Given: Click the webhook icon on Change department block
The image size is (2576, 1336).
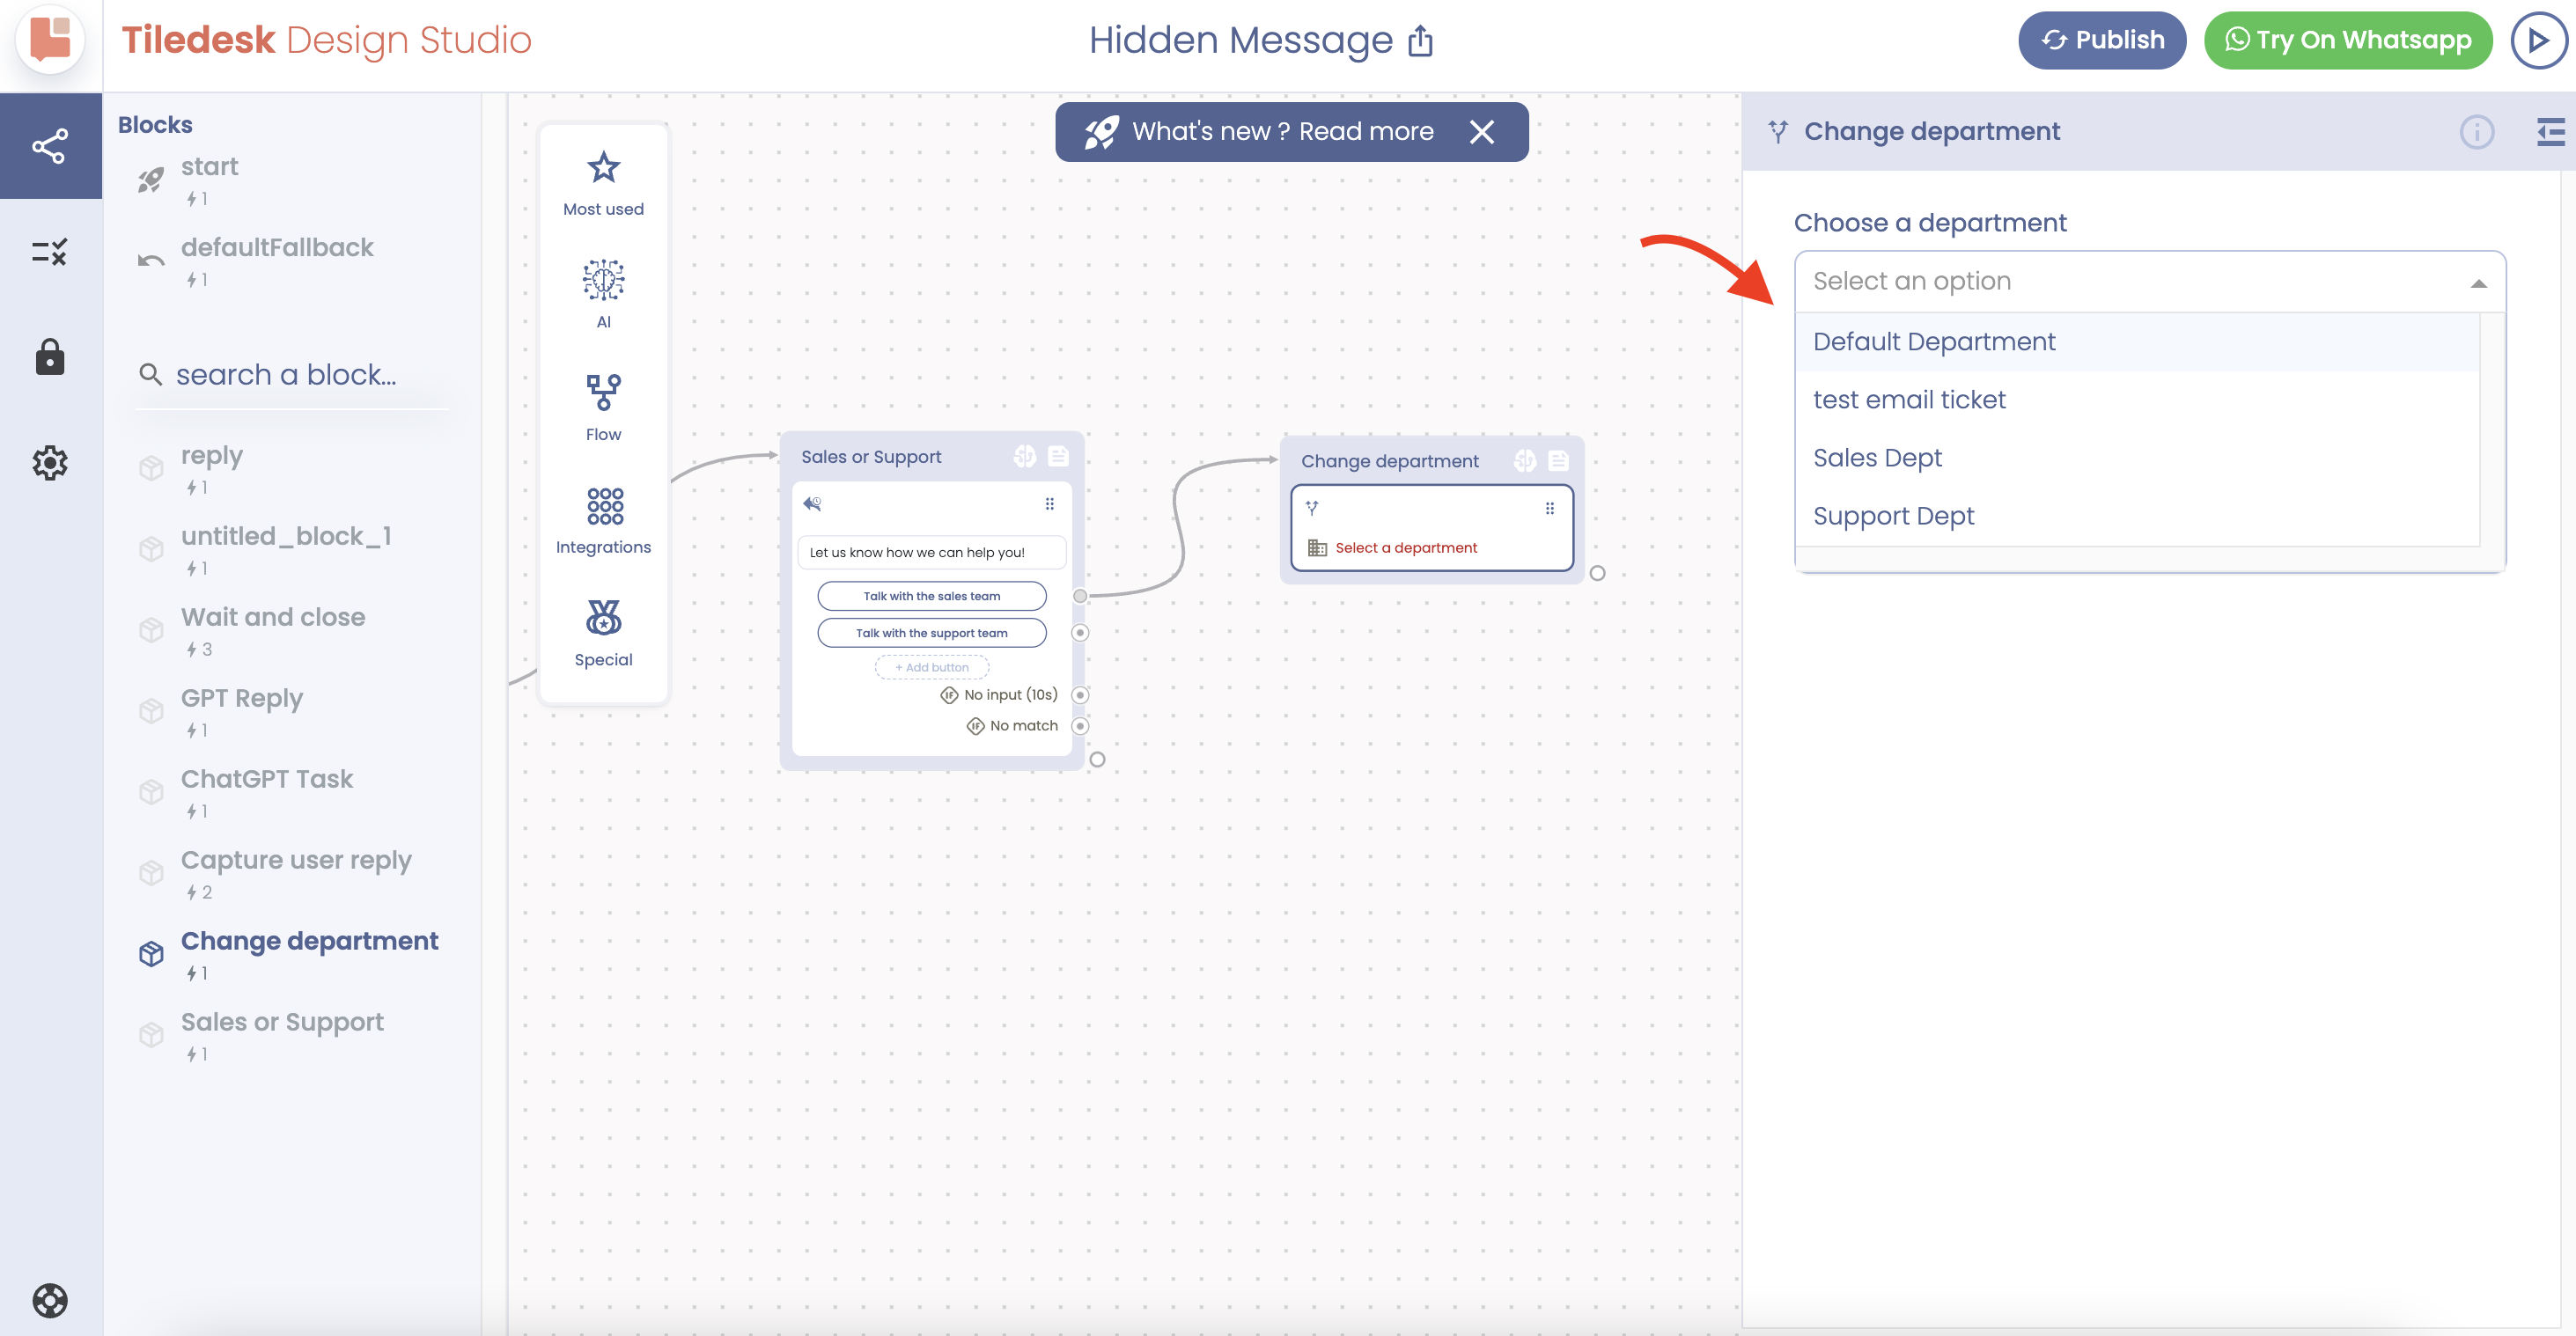Looking at the screenshot, I should [x=1524, y=460].
